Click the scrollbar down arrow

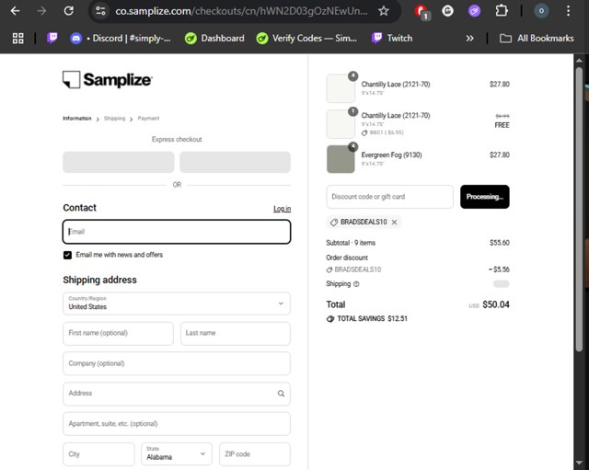pos(579,463)
